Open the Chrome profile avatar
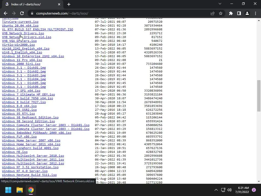261x196 pixels. pyautogui.click(x=247, y=13)
